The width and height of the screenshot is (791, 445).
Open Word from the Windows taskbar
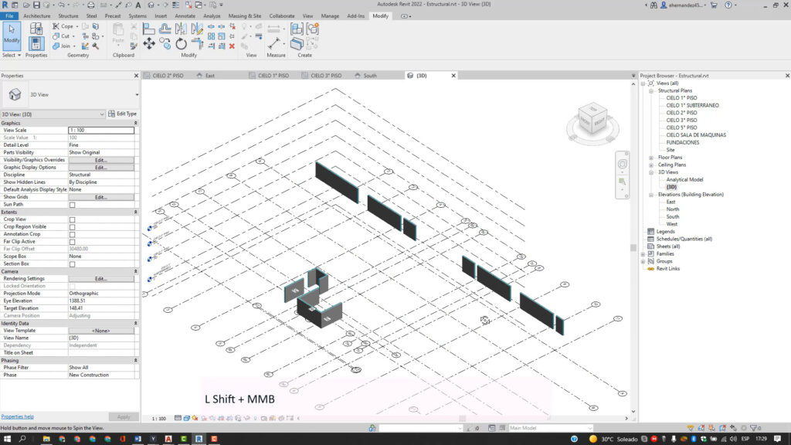coord(137,439)
